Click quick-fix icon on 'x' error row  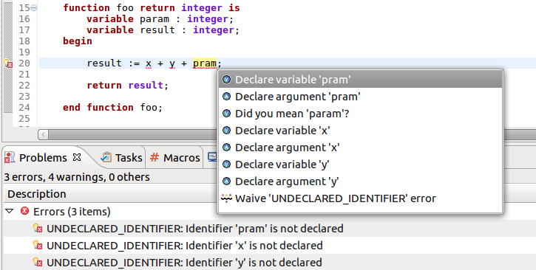click(x=38, y=245)
